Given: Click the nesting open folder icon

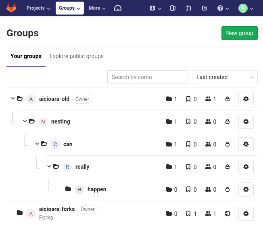Looking at the screenshot, I should tap(32, 121).
